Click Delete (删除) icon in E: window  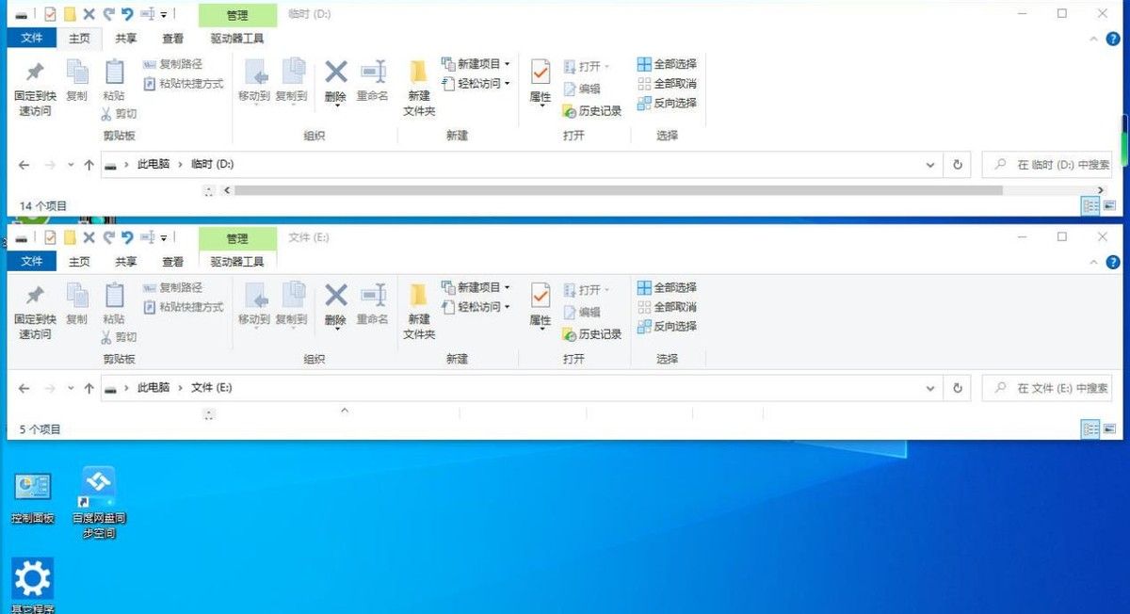[x=335, y=305]
